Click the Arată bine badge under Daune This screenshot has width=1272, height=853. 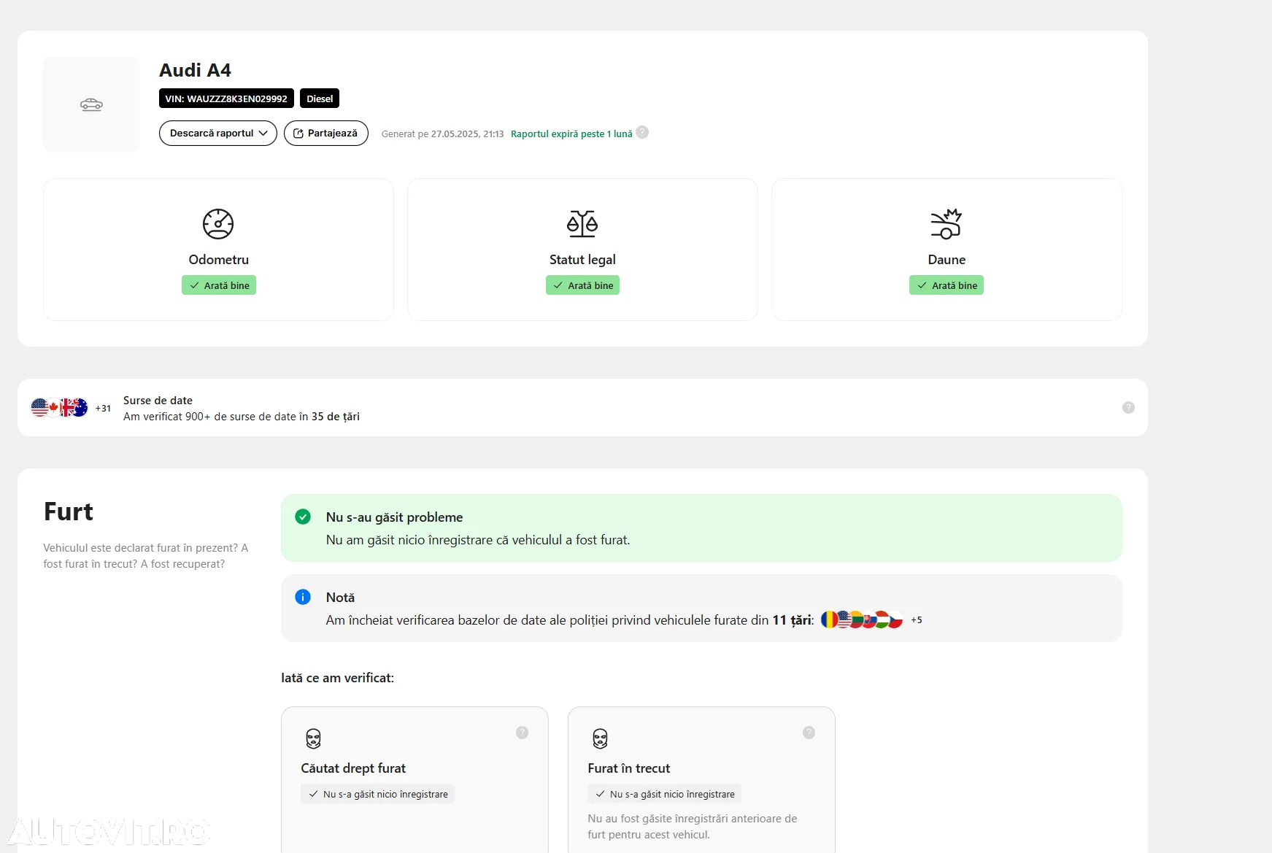pyautogui.click(x=947, y=285)
